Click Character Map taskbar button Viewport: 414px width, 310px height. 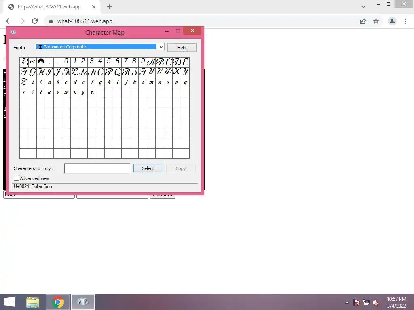coord(83,302)
